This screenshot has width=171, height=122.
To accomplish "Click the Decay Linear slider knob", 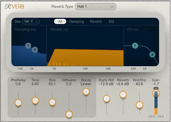I will pos(86,91).
